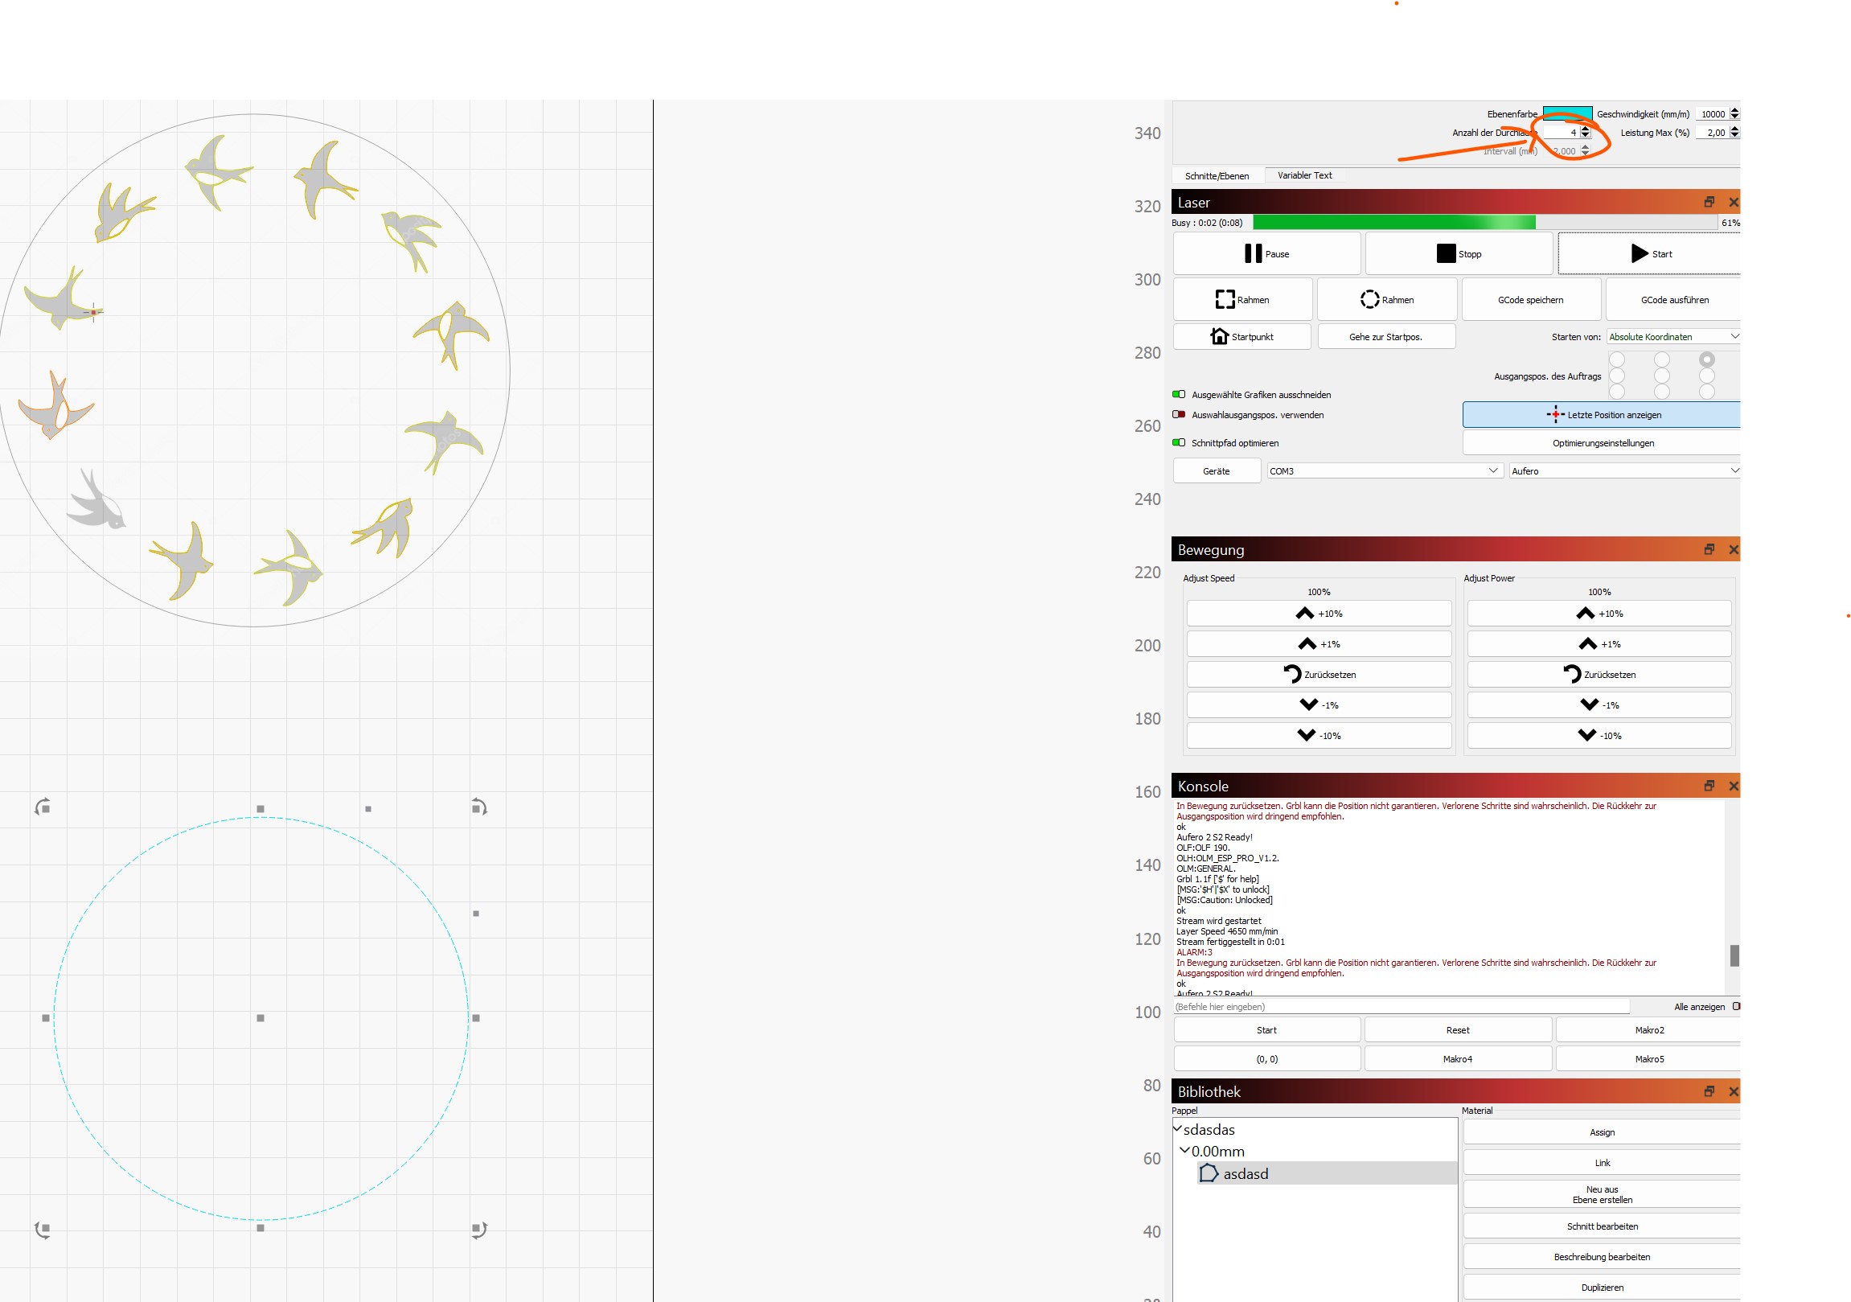Decrease Adjust Power by -10%
Viewport: 1851px width, 1302px height.
(x=1599, y=735)
